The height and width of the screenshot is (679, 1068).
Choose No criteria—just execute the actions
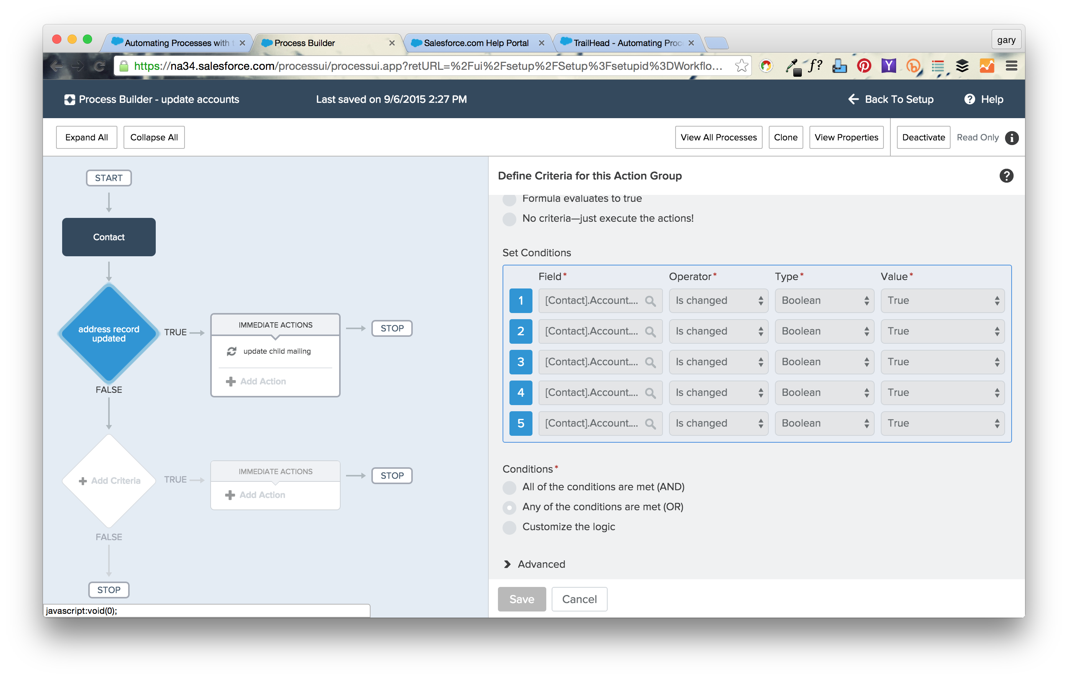509,219
